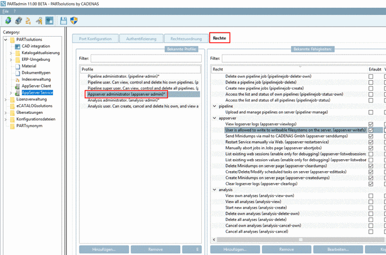
Task: Expand the Katalogaktualisierung tree node
Action: (11, 53)
